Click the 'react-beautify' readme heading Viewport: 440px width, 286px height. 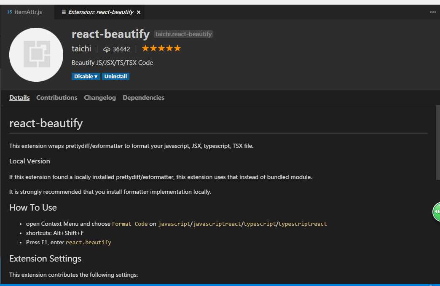[46, 123]
